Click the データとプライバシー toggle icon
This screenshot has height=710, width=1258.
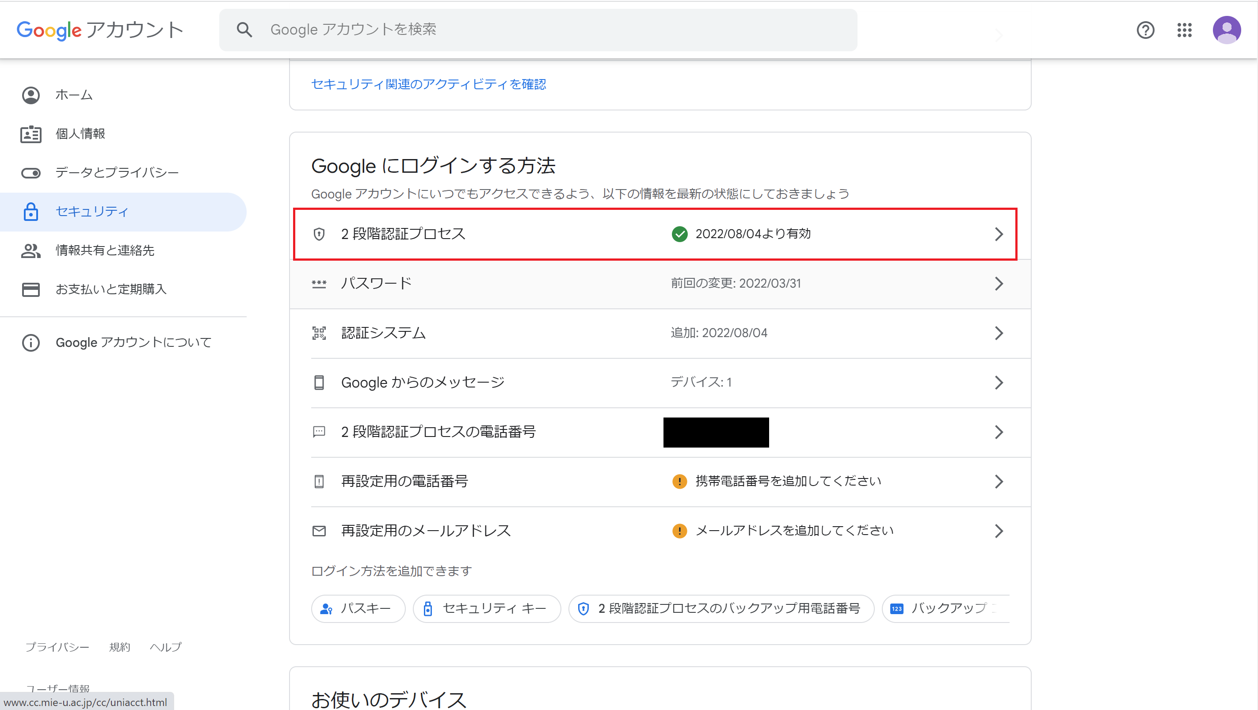(31, 173)
